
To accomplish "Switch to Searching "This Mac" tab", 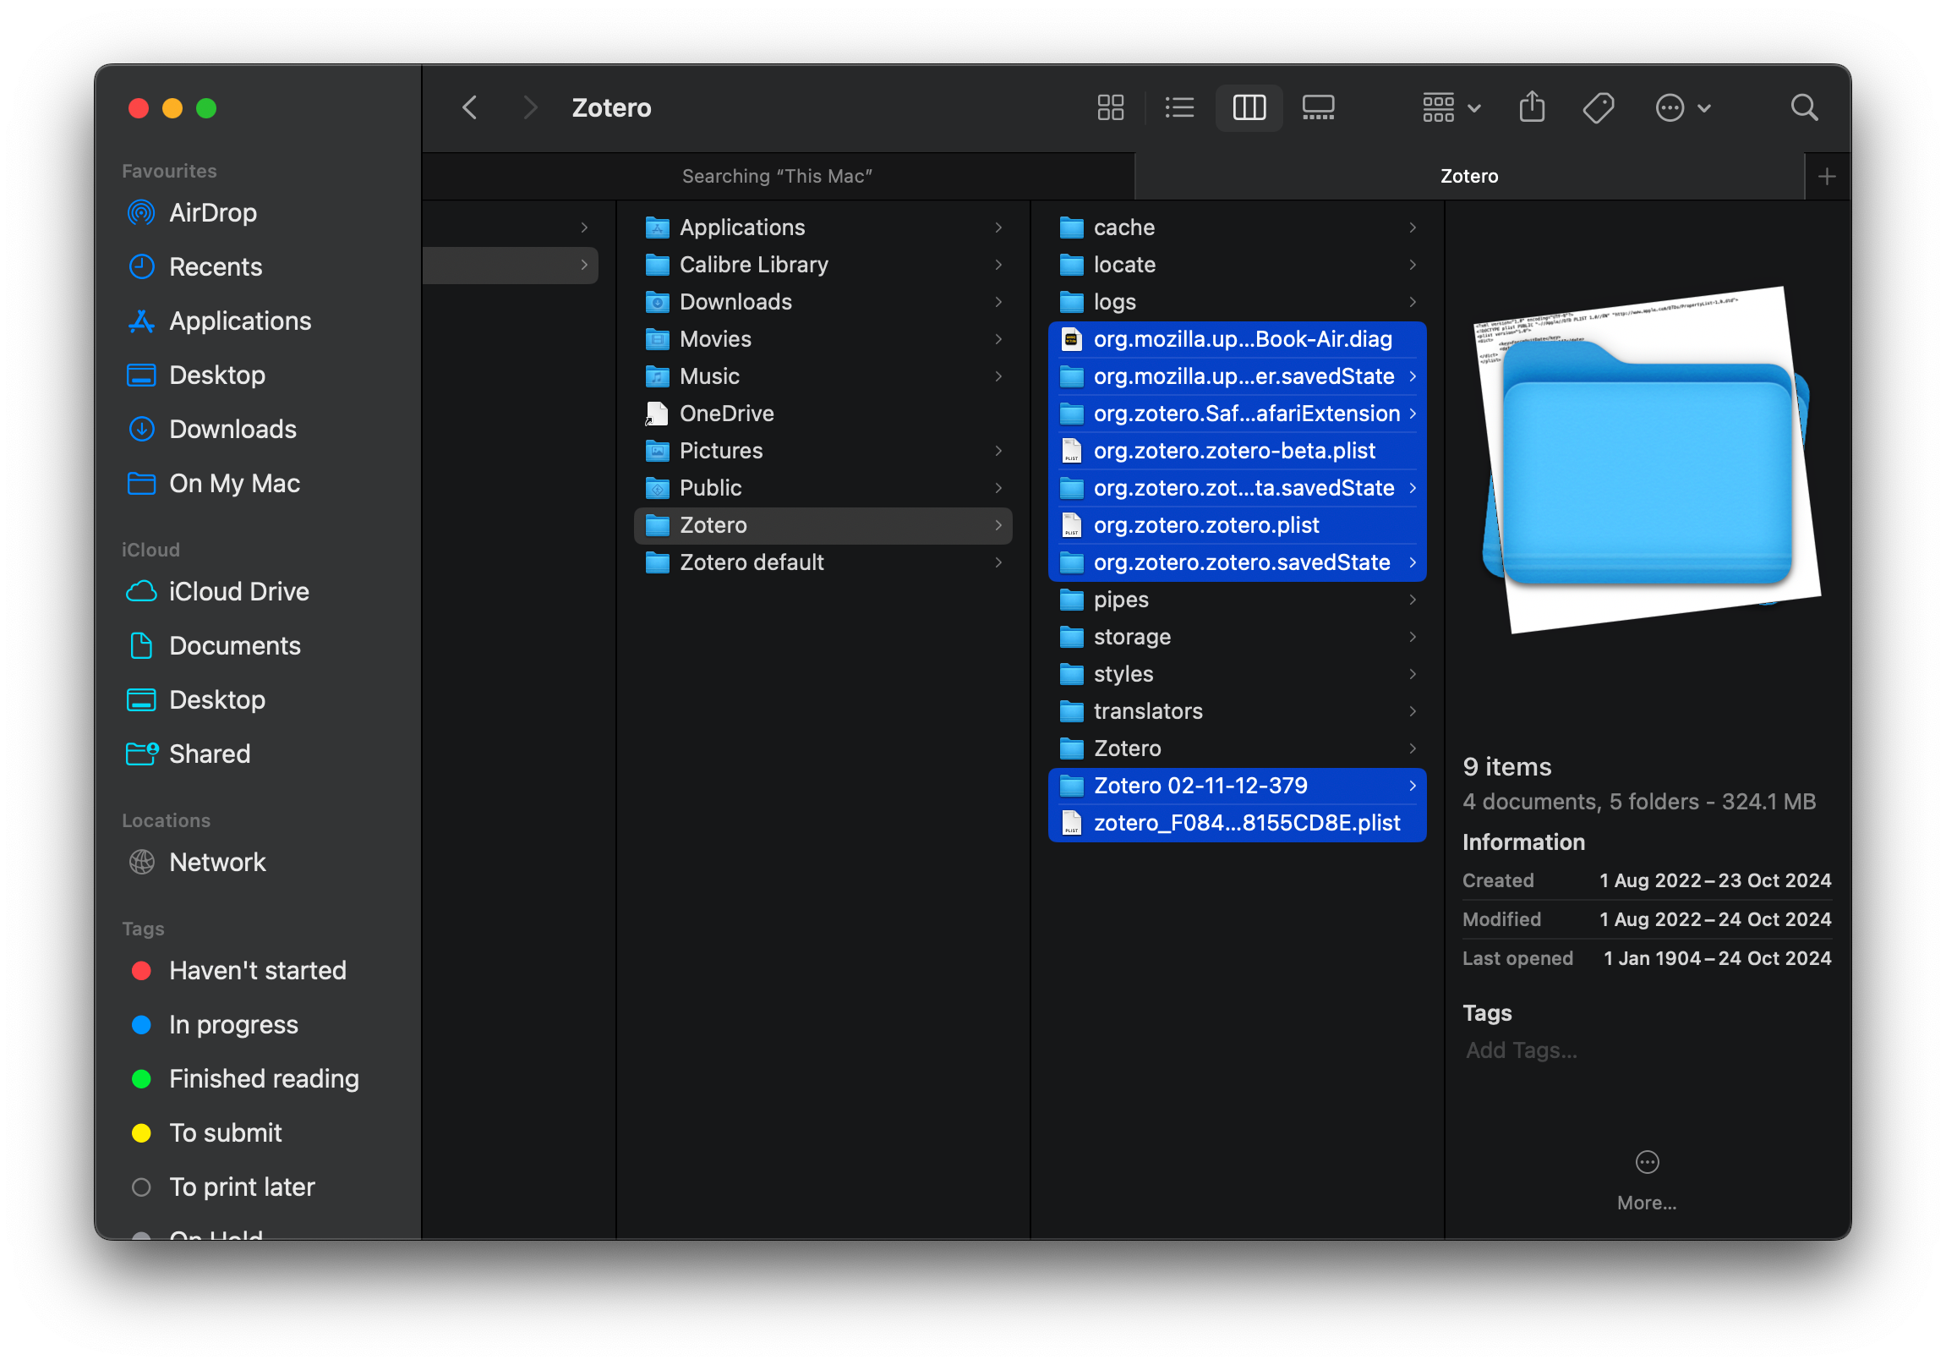I will 777,177.
